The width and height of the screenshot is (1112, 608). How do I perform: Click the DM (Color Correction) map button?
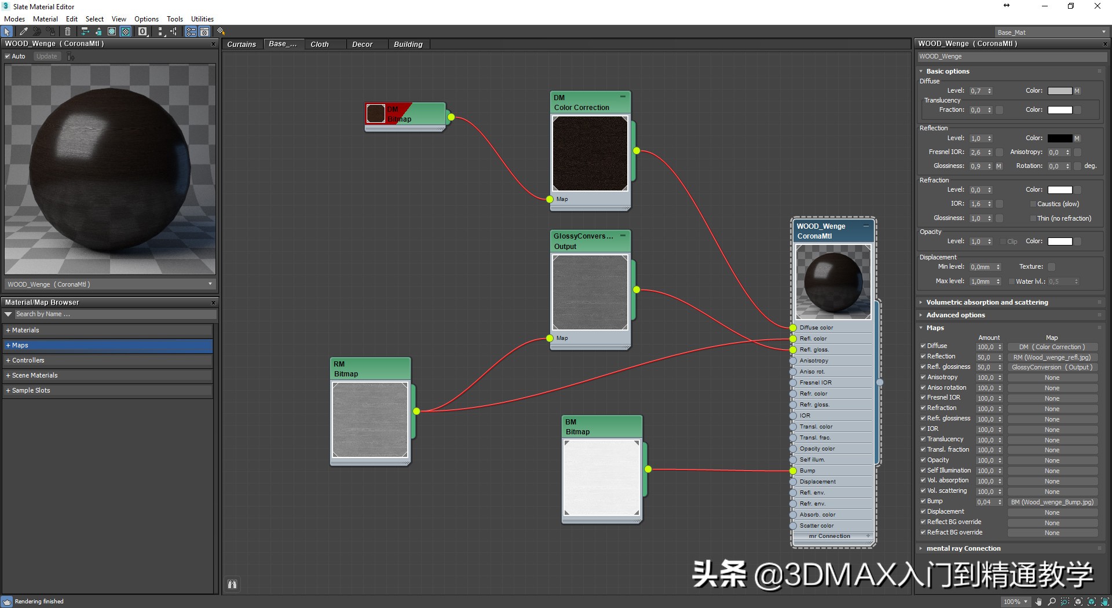click(x=1052, y=347)
